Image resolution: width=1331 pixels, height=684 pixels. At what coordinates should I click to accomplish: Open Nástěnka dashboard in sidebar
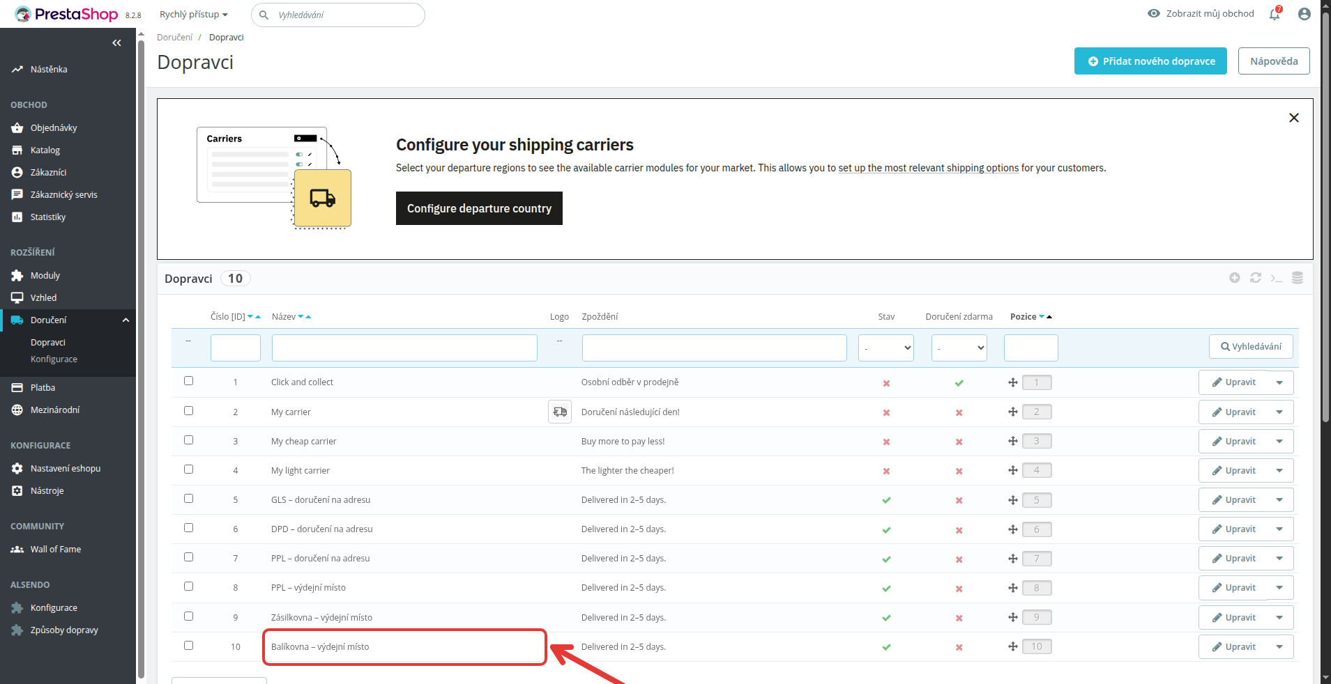click(49, 70)
